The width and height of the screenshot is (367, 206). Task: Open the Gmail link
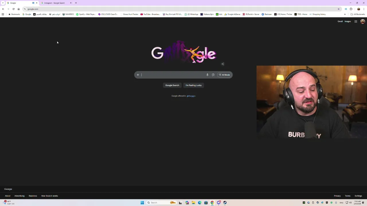click(340, 21)
